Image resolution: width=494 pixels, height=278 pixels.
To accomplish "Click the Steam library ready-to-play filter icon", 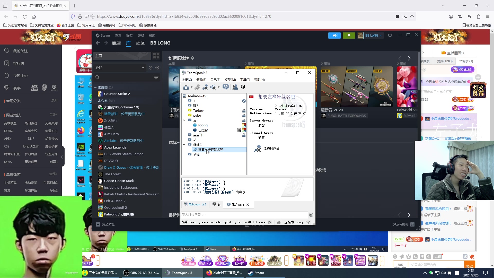I will (x=157, y=68).
